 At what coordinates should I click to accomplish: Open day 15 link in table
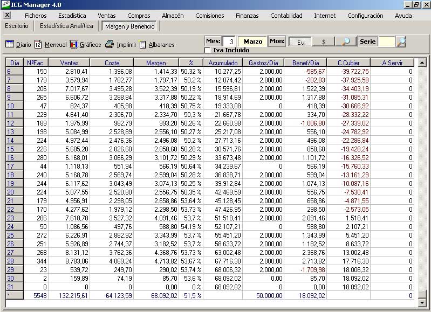10,149
